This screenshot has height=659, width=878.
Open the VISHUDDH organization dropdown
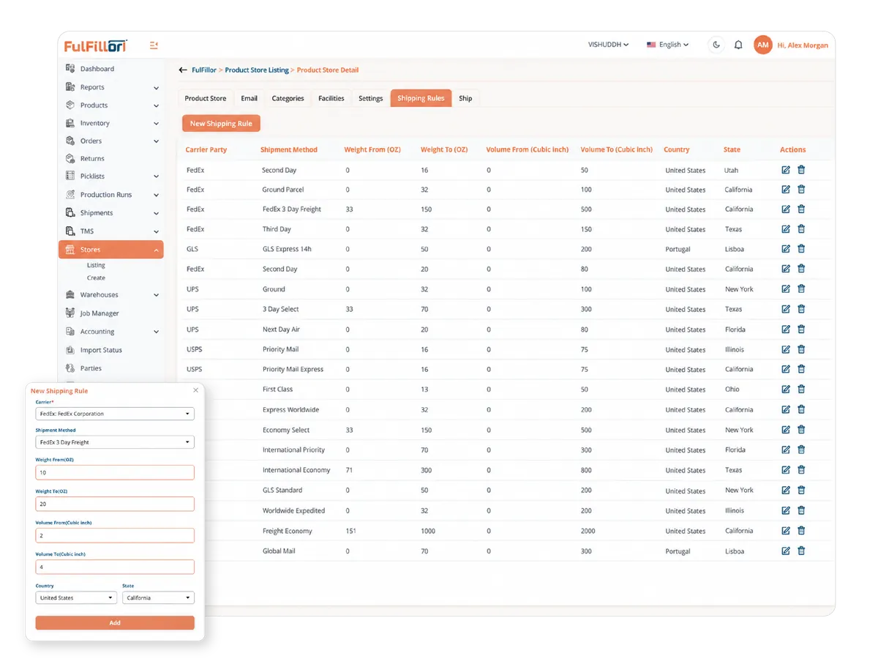(609, 45)
